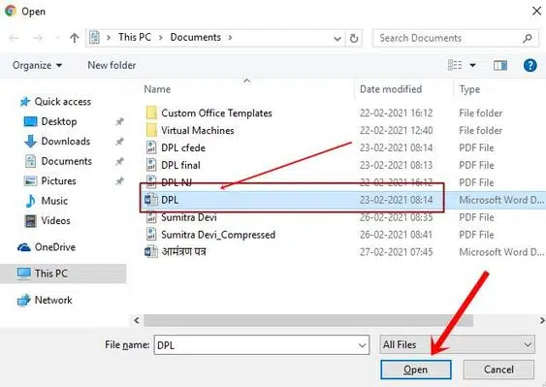
Task: Select the file name DPL final
Action: point(180,165)
